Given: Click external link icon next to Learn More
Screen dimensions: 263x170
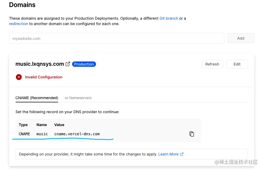Looking at the screenshot, I should pyautogui.click(x=182, y=154).
